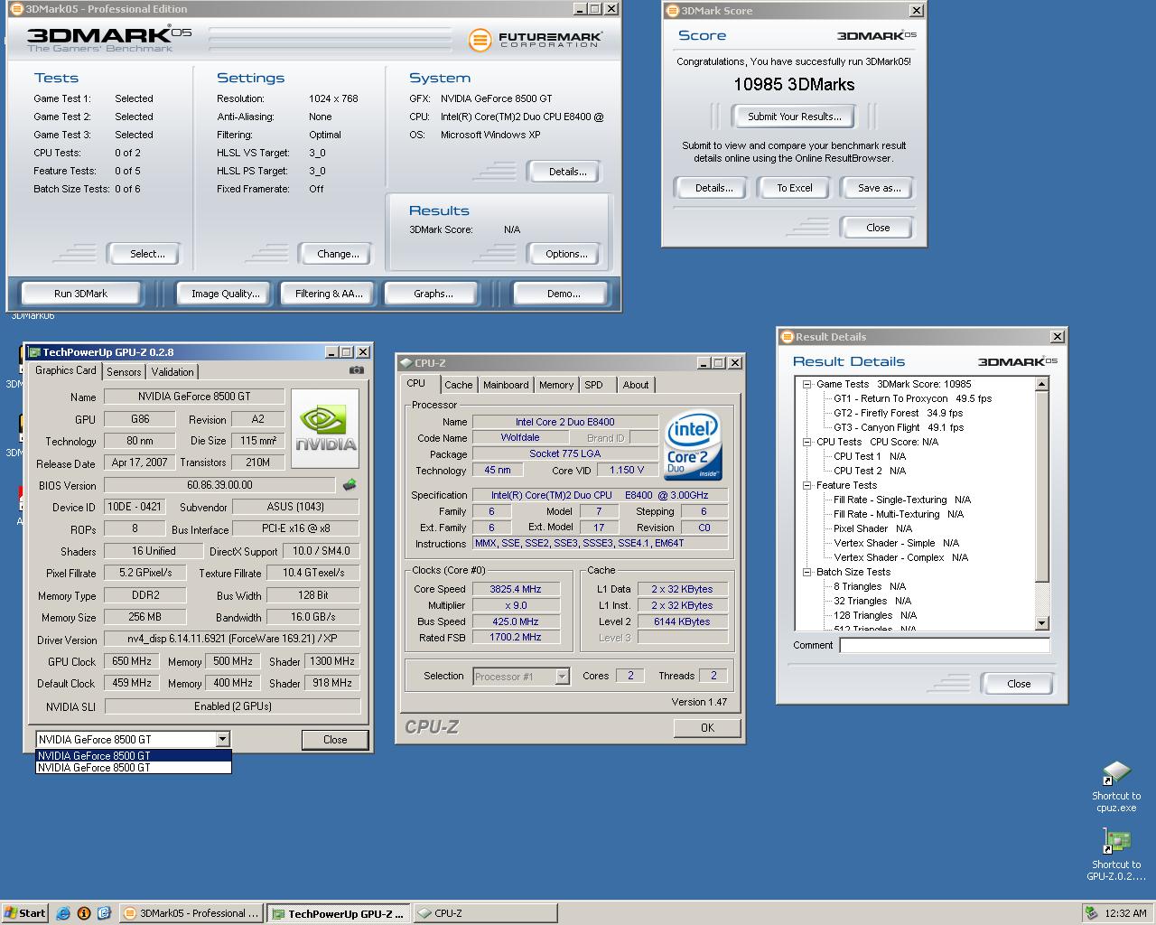Screen dimensions: 1156x925
Task: Select GT1 - Return To Proxycon tree row
Action: coord(912,398)
